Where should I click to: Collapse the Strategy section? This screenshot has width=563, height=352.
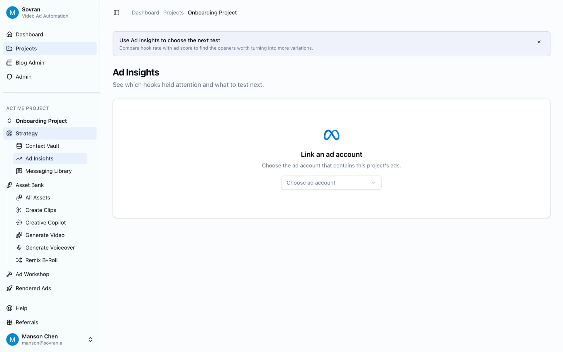click(x=50, y=133)
